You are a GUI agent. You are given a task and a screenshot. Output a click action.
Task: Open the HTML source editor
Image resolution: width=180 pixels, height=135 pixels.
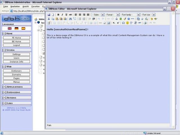pyautogui.click(x=133, y=19)
